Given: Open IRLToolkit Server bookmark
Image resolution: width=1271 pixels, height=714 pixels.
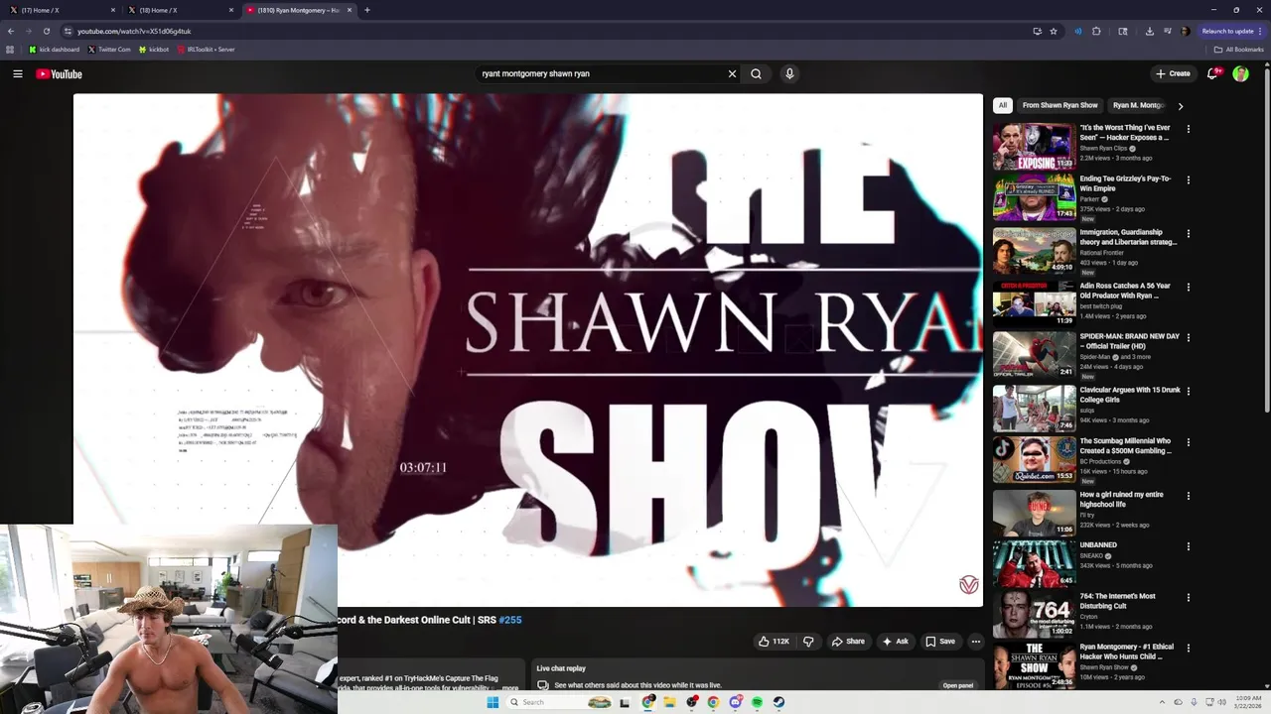Looking at the screenshot, I should pyautogui.click(x=206, y=49).
